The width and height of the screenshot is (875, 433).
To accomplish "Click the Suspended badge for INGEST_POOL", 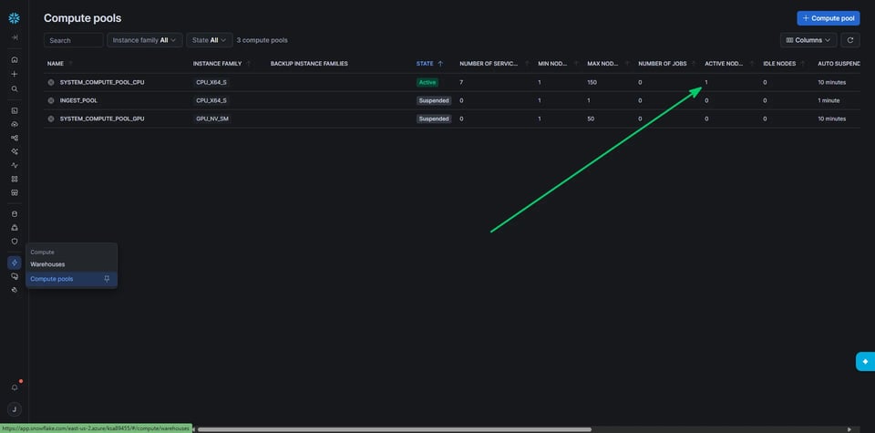I will point(434,100).
